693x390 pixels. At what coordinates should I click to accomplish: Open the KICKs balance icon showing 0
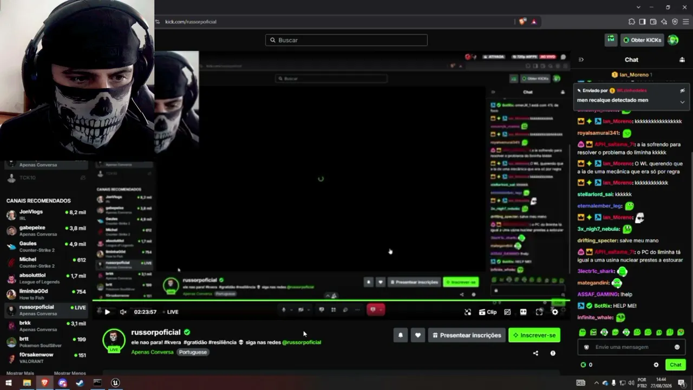tap(583, 365)
